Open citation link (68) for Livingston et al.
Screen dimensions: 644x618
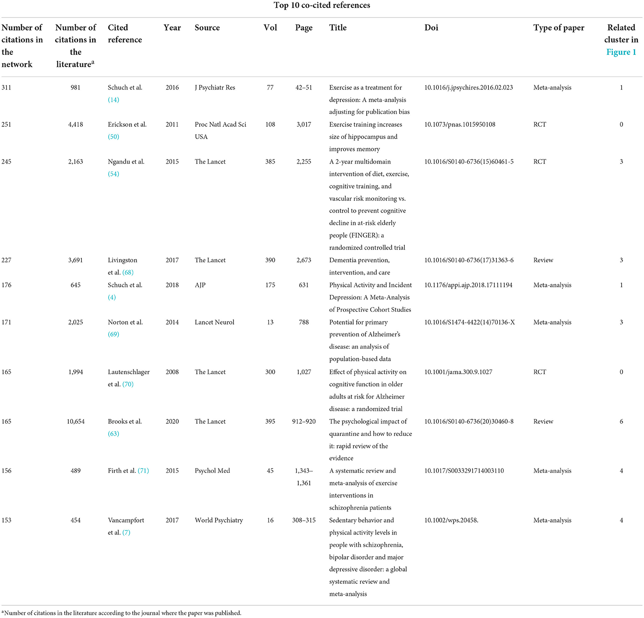click(x=128, y=272)
